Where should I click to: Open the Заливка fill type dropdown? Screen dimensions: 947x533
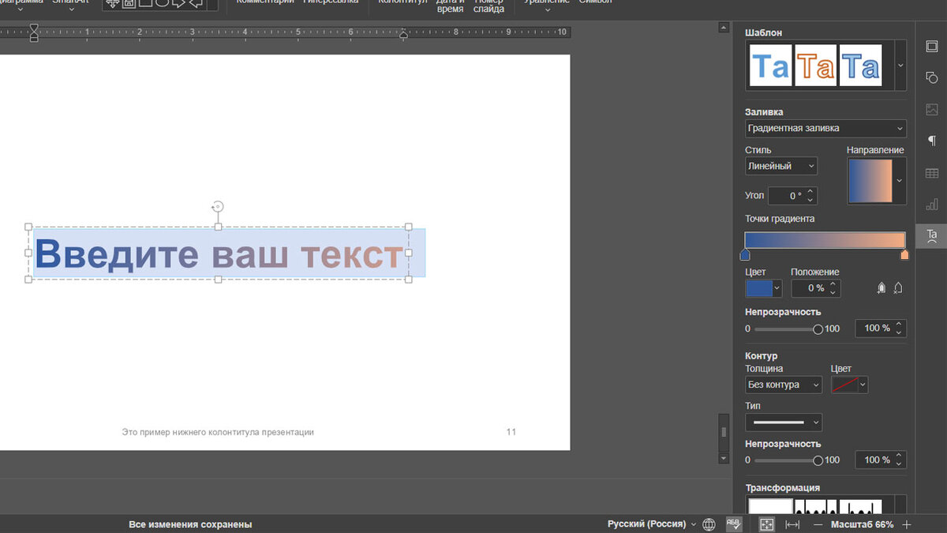point(825,128)
